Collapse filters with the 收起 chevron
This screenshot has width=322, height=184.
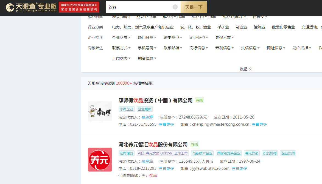click(x=245, y=69)
